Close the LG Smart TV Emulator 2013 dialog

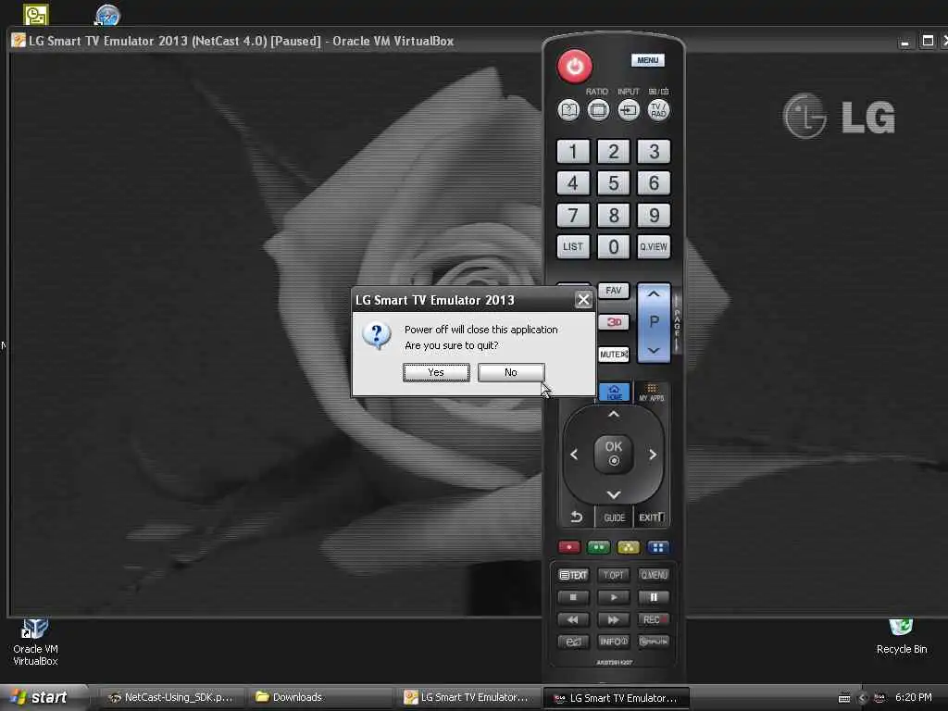tap(583, 300)
